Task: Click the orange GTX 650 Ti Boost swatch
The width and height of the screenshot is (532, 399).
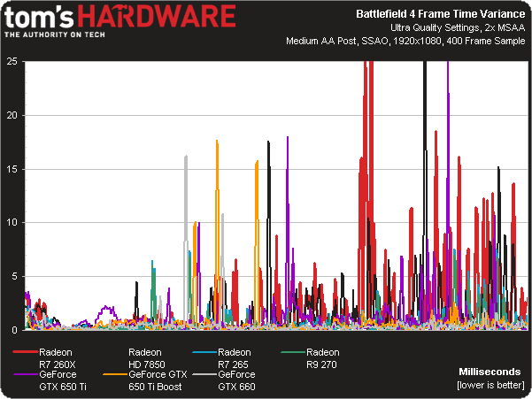Action: point(115,374)
